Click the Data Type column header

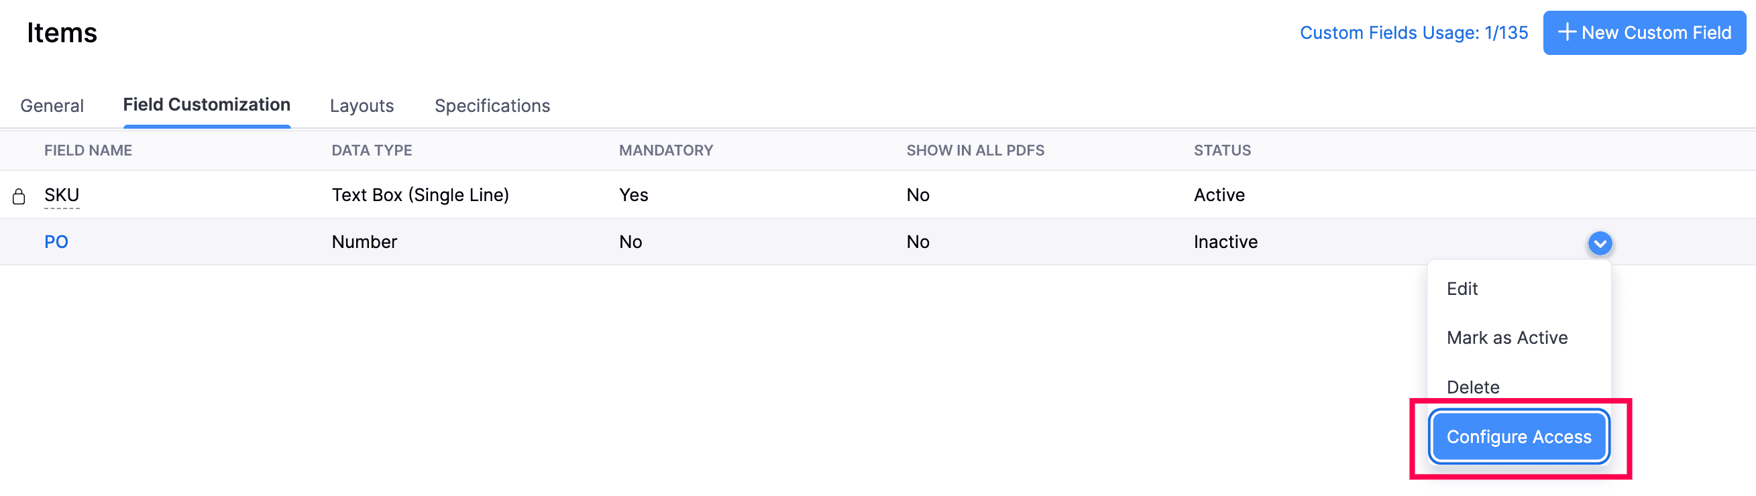pos(372,151)
